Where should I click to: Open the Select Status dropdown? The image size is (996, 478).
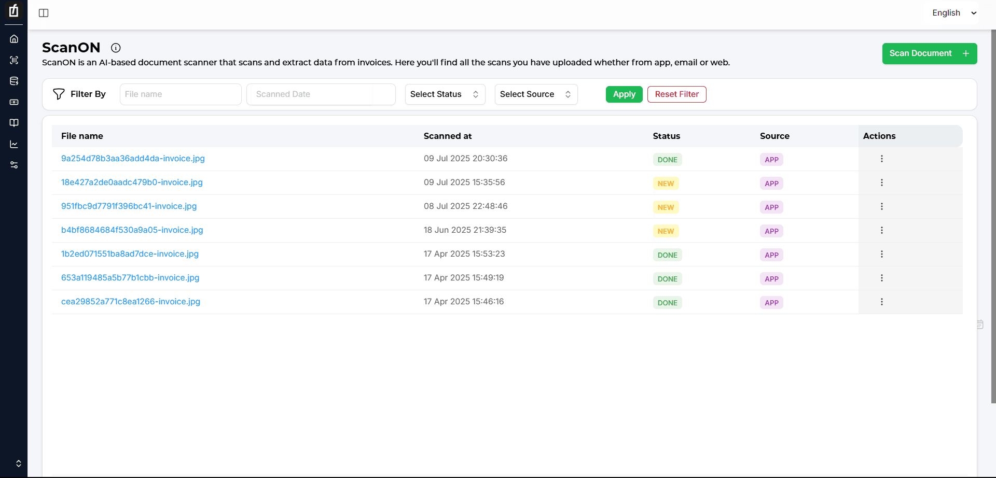(x=445, y=94)
